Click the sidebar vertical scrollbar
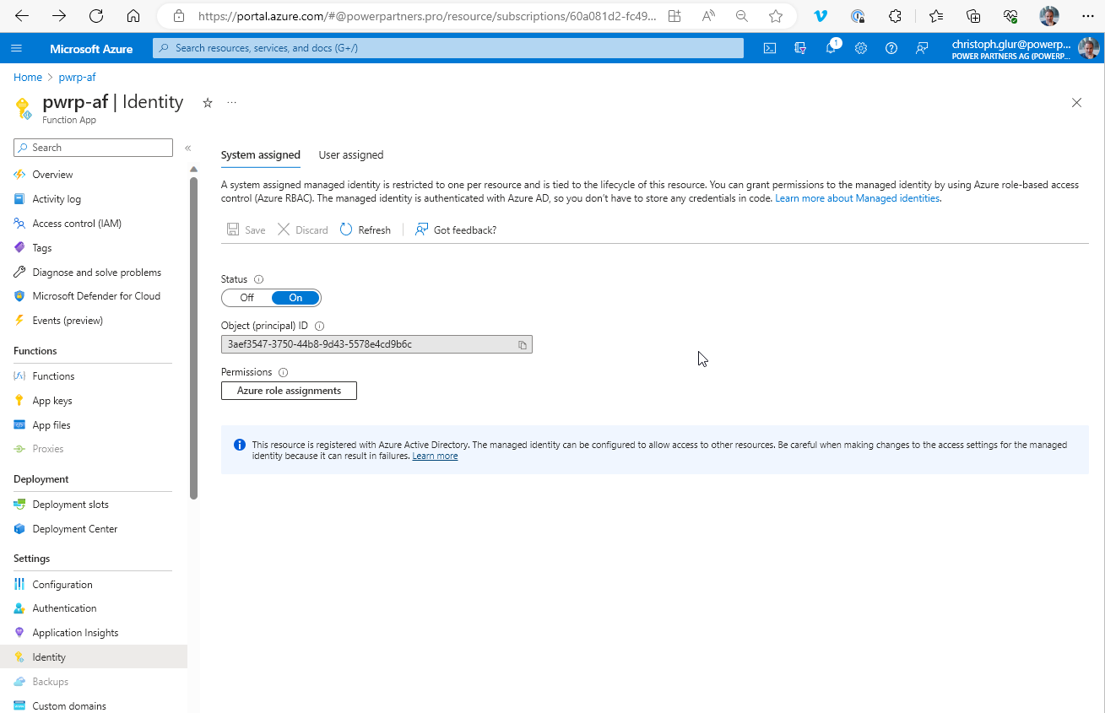The width and height of the screenshot is (1105, 713). [193, 338]
